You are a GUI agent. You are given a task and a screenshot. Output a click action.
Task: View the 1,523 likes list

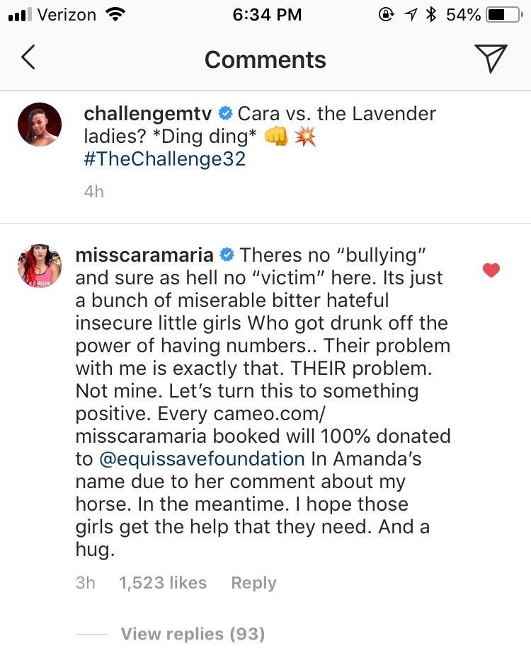coord(163,583)
